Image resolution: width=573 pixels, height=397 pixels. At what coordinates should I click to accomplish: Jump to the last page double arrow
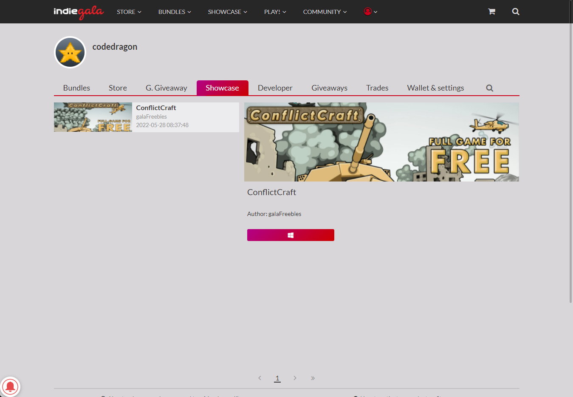click(x=313, y=378)
